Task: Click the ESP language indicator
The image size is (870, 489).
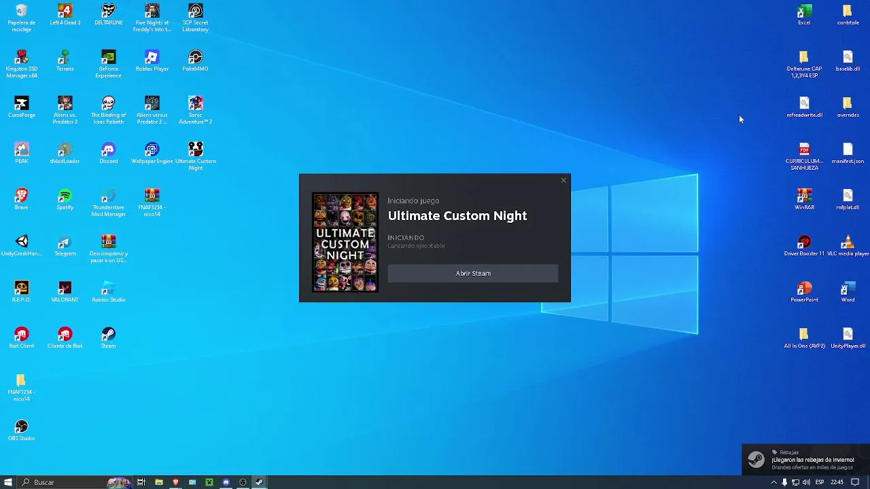Action: click(x=820, y=482)
